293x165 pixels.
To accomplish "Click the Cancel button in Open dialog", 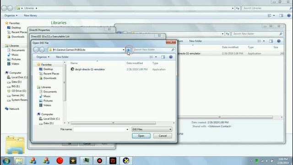I will 163,136.
